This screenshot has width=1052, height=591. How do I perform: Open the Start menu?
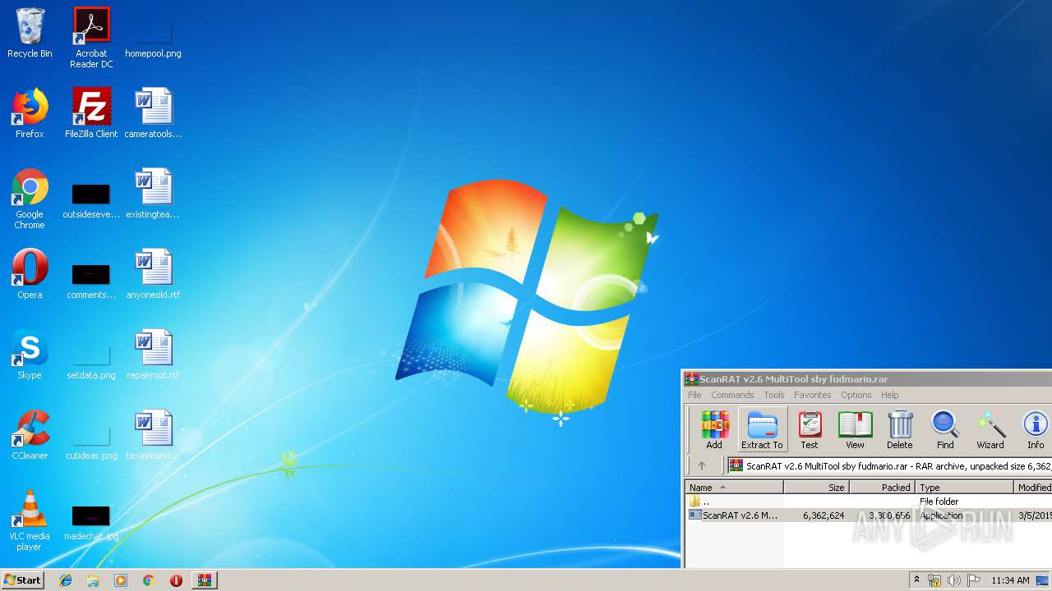pyautogui.click(x=23, y=580)
